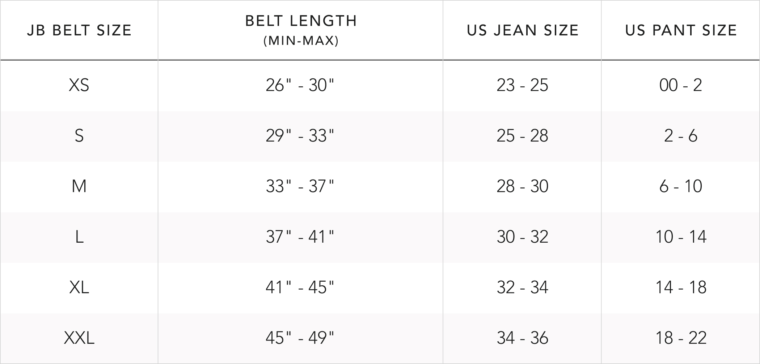Viewport: 760px width, 364px height.
Task: Select the 26" - 30" belt length cell
Action: (x=300, y=85)
